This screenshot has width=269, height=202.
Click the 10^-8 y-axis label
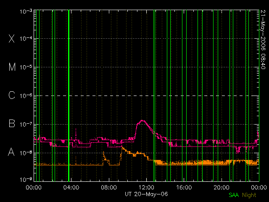(26, 152)
